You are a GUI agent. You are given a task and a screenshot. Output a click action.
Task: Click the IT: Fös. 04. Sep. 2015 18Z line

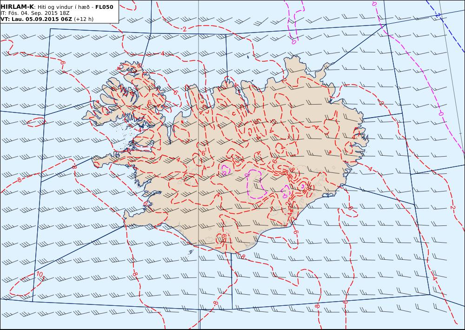tap(35, 13)
